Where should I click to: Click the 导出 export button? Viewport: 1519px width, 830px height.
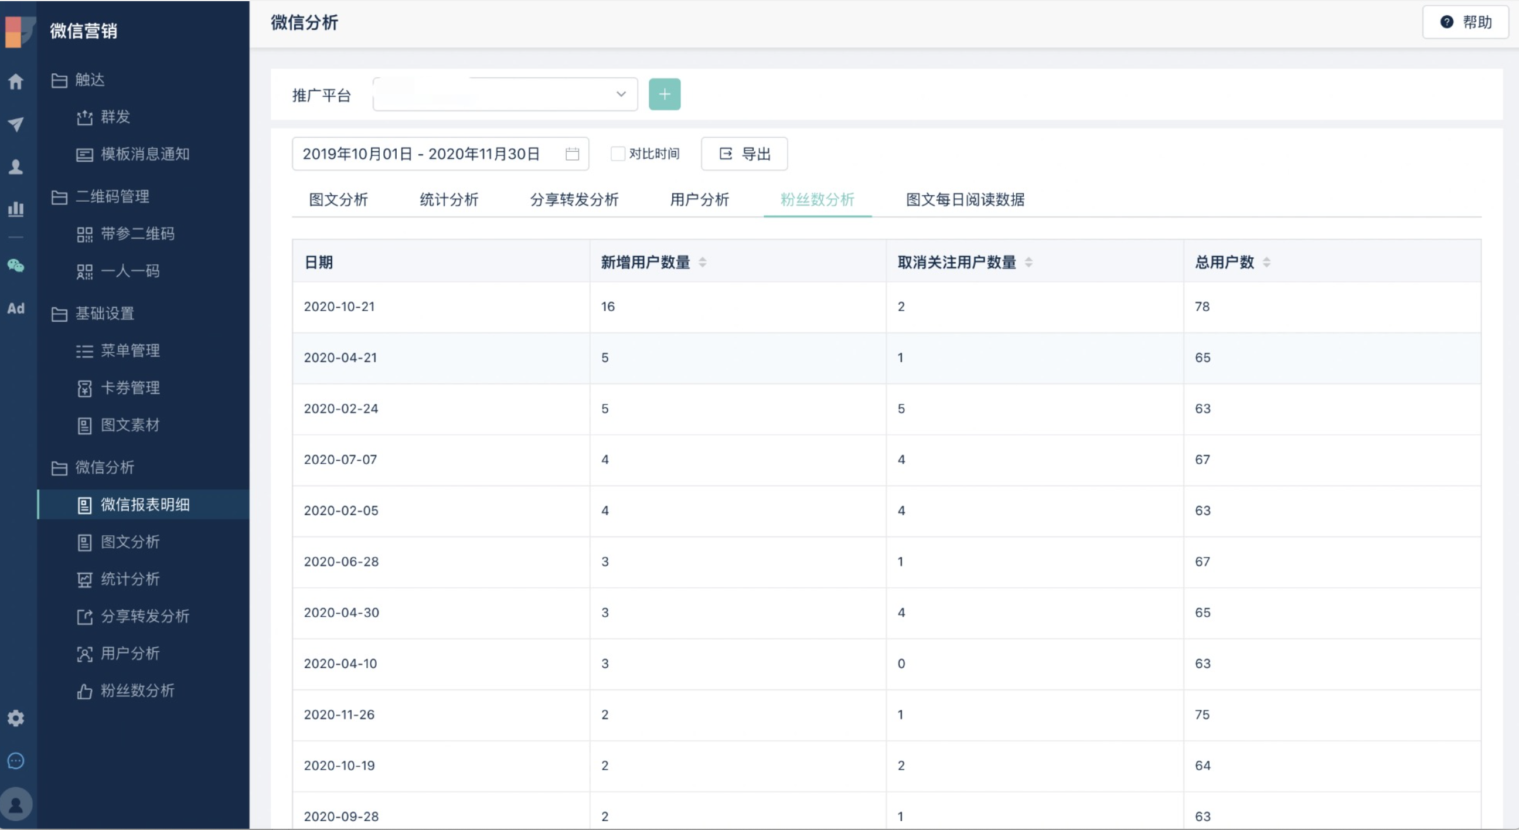744,154
